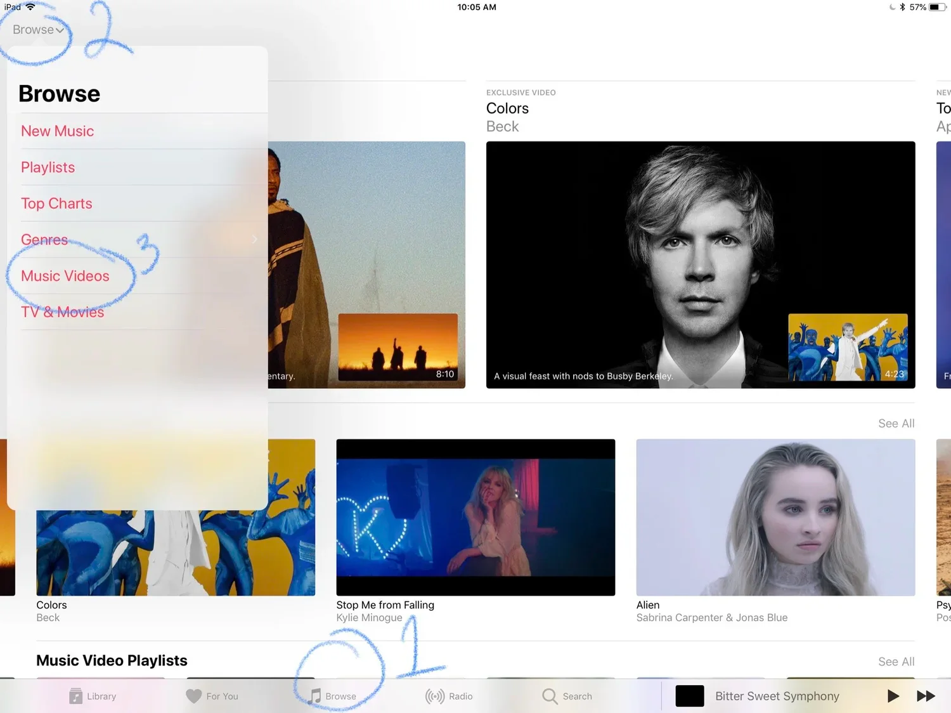Expand Genres with the chevron arrow
This screenshot has width=951, height=713.
click(x=255, y=239)
